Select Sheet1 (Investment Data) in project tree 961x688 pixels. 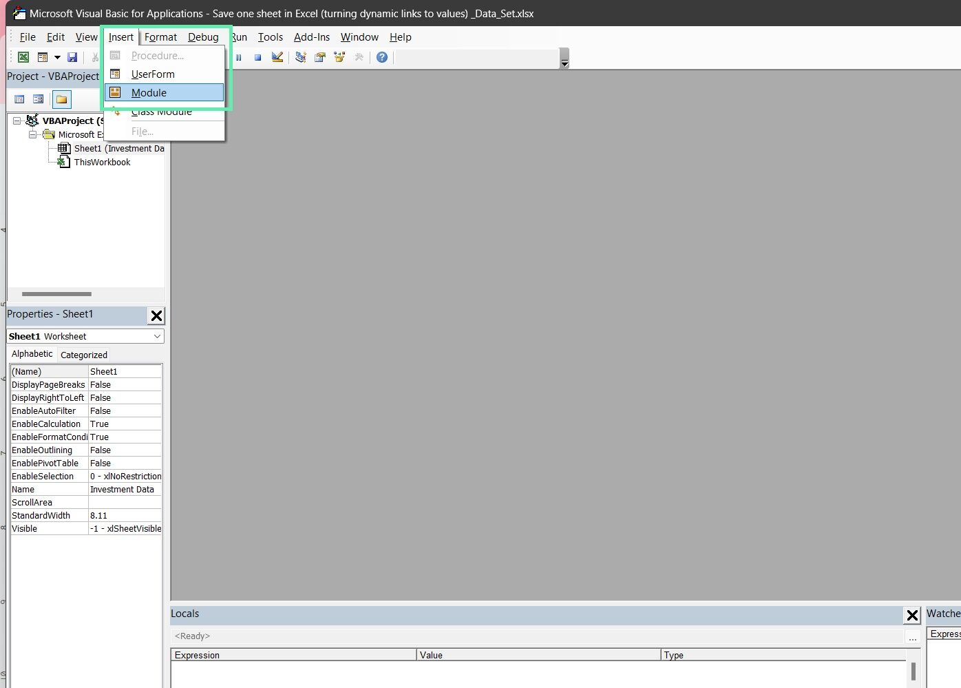(x=118, y=148)
